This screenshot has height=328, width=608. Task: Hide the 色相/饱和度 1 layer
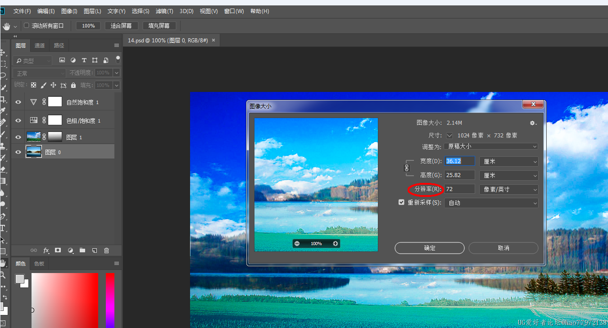(18, 120)
